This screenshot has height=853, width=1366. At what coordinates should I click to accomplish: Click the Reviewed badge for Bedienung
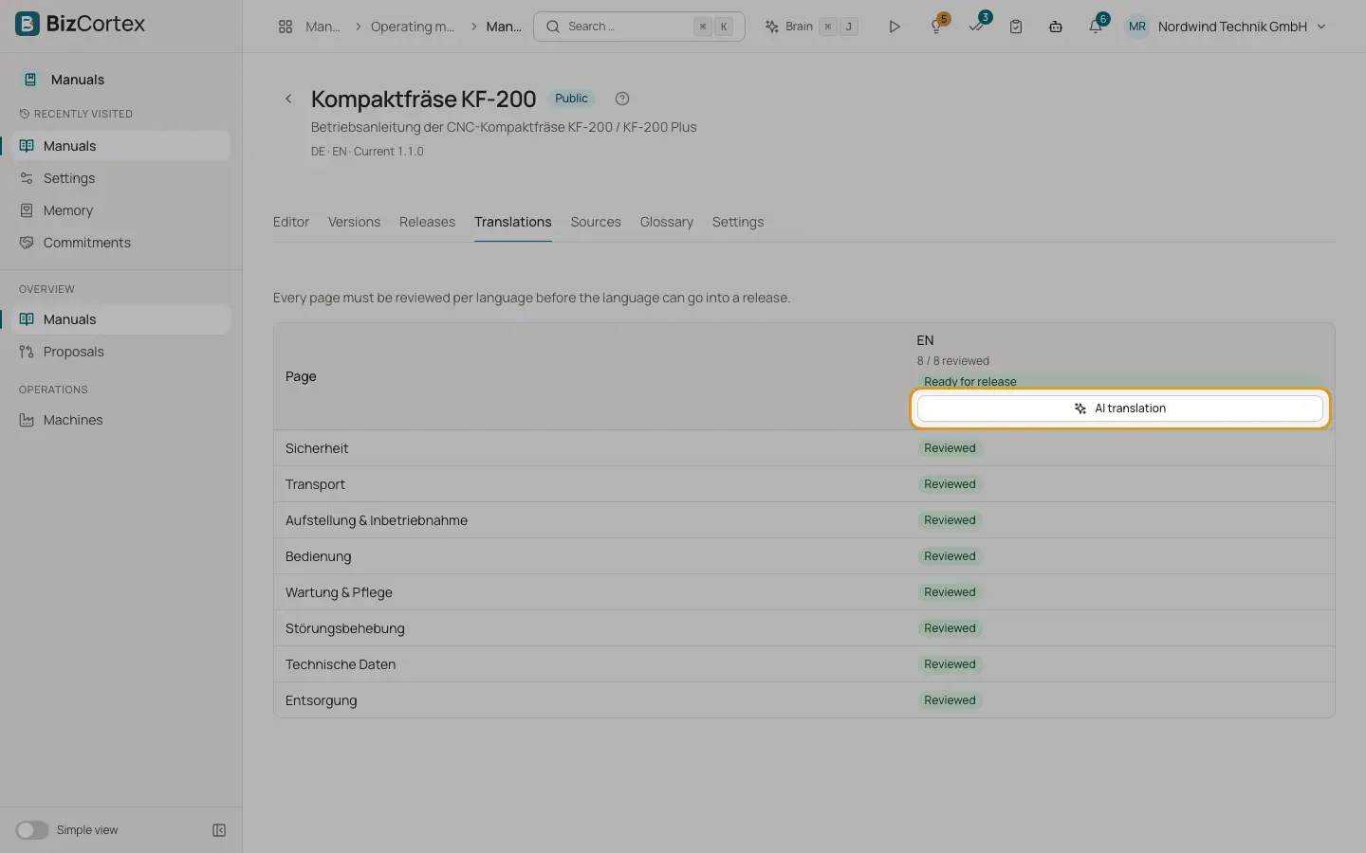coord(950,556)
